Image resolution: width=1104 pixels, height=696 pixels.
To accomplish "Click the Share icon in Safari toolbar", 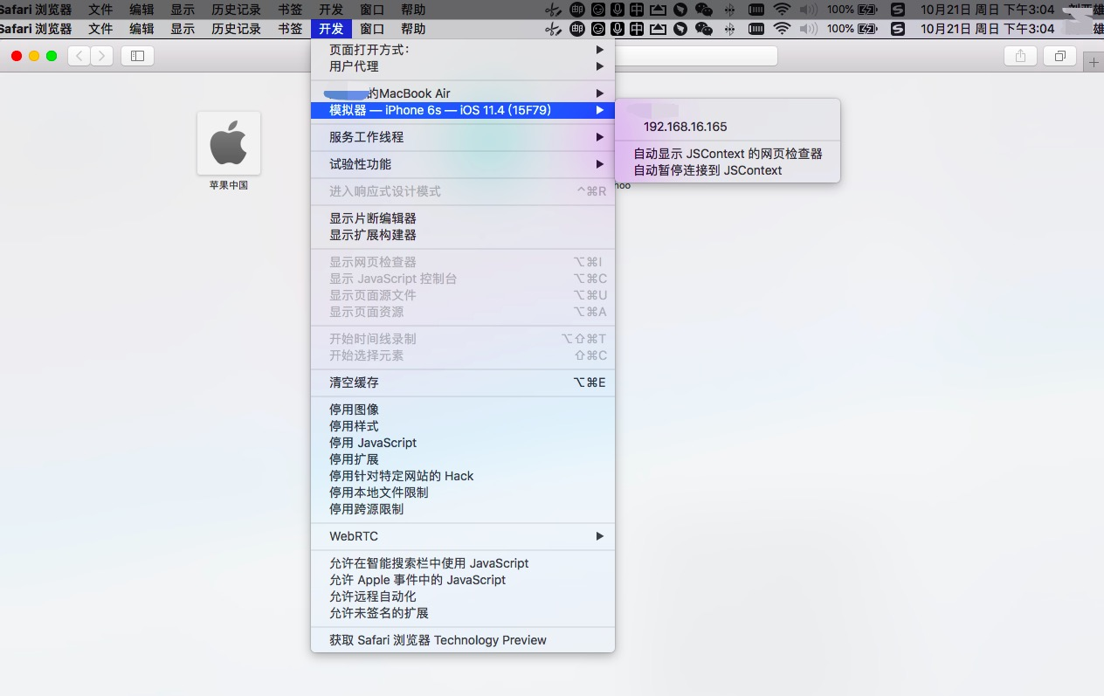I will tap(1020, 56).
